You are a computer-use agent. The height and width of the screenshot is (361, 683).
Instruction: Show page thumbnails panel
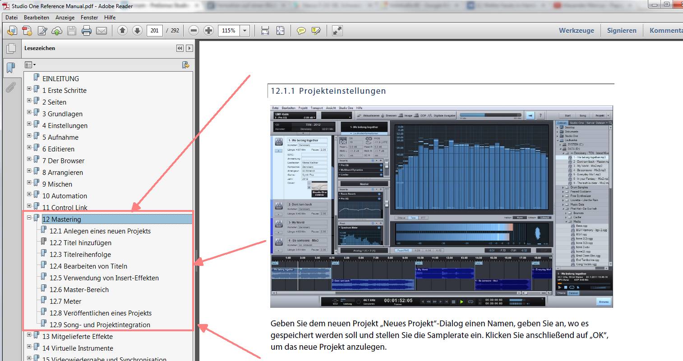click(11, 49)
